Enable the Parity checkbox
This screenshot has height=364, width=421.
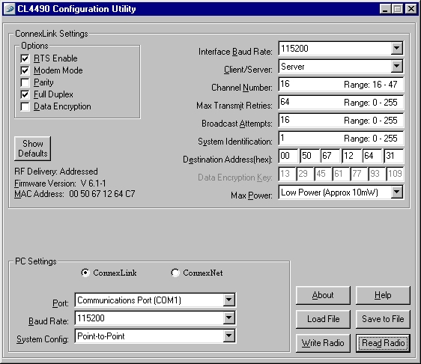pos(25,82)
